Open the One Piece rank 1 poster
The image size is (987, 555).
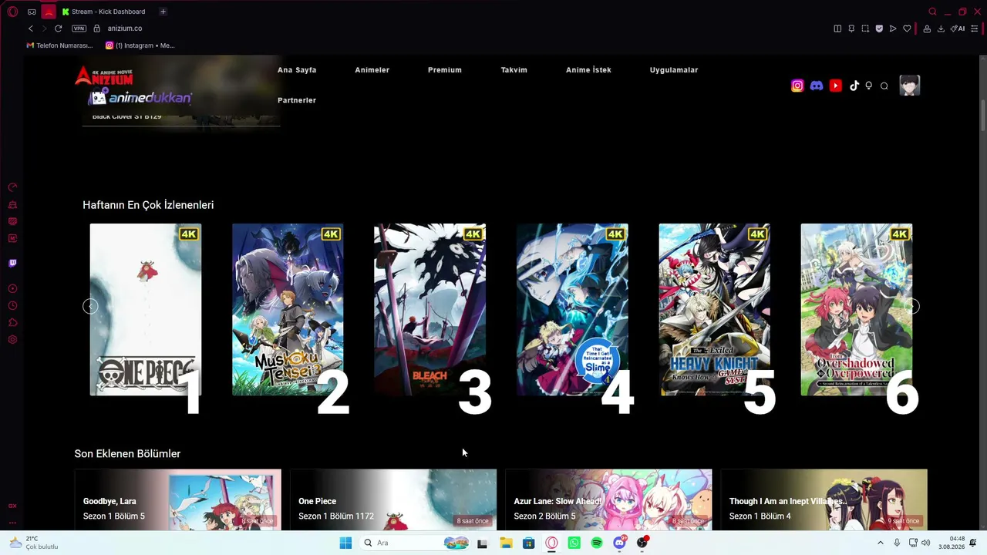(x=146, y=310)
